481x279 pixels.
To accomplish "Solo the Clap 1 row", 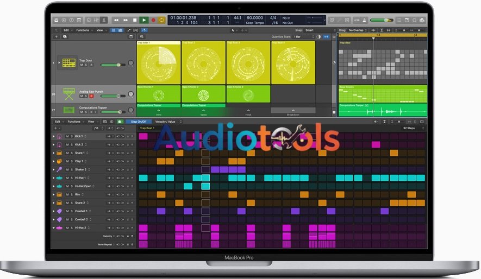I will pyautogui.click(x=72, y=161).
